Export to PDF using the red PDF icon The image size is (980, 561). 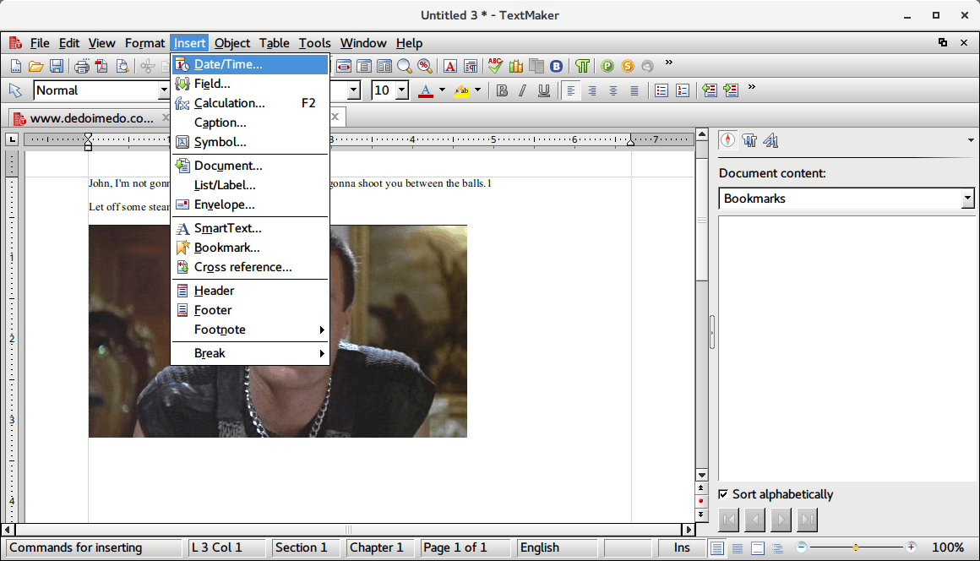tap(102, 66)
